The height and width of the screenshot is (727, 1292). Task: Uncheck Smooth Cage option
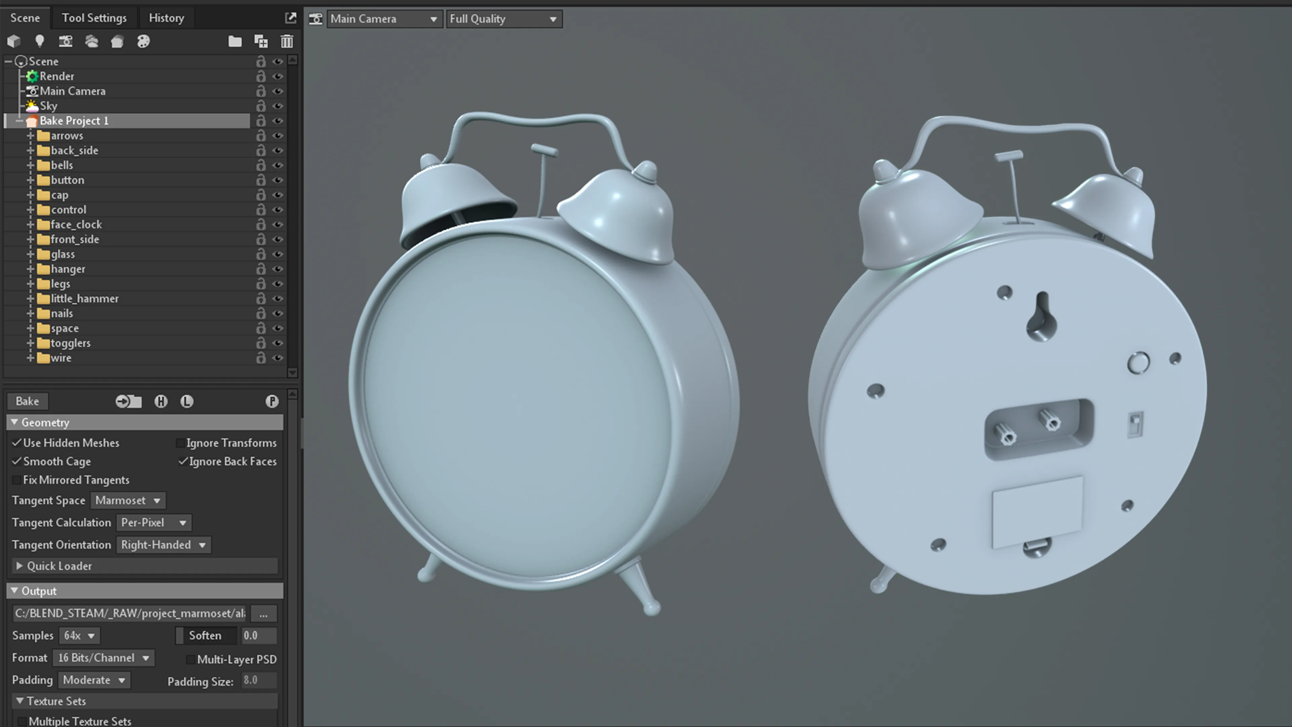pos(16,461)
